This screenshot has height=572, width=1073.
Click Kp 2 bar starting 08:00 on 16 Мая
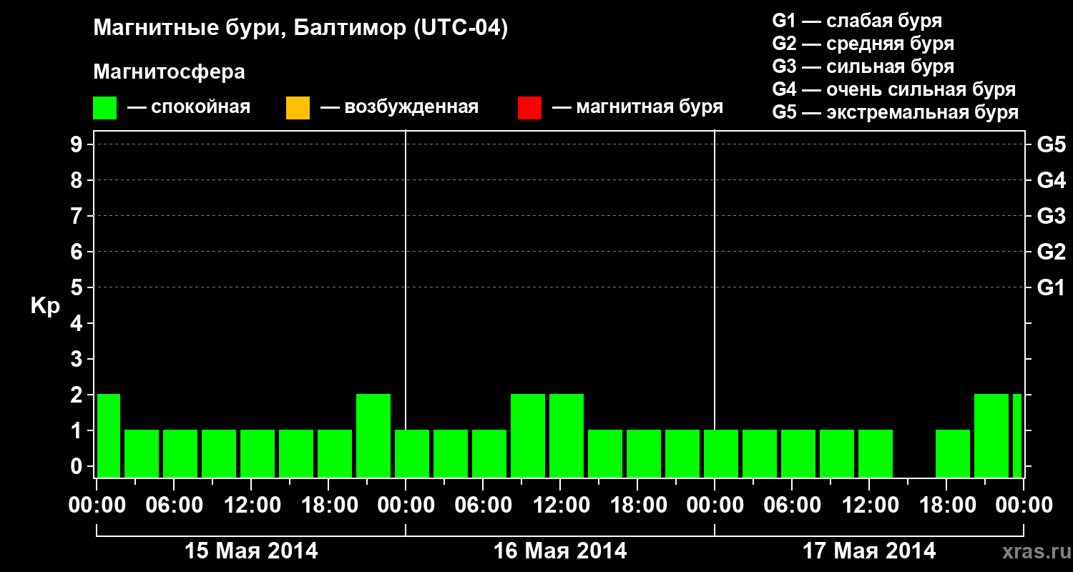(528, 435)
